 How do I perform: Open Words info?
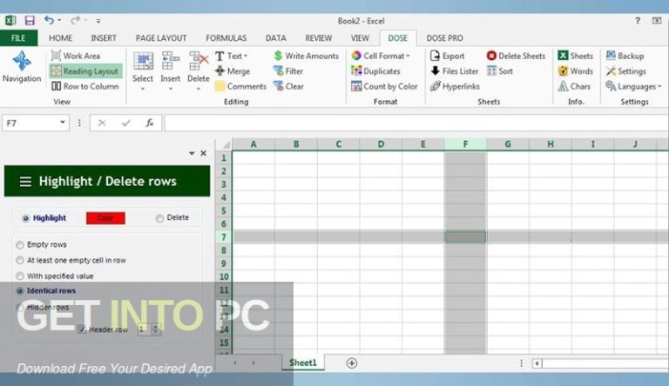pos(575,71)
